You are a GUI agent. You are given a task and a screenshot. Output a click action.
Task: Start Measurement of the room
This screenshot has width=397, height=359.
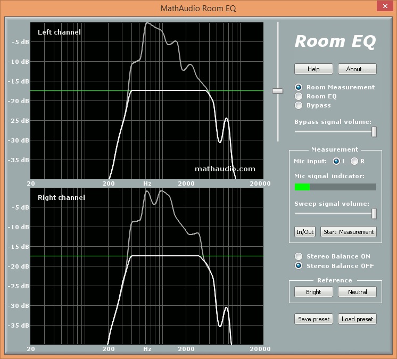[348, 232]
